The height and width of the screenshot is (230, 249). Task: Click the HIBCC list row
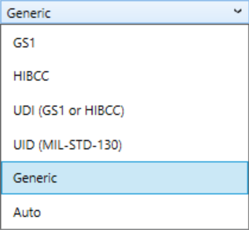(x=124, y=76)
